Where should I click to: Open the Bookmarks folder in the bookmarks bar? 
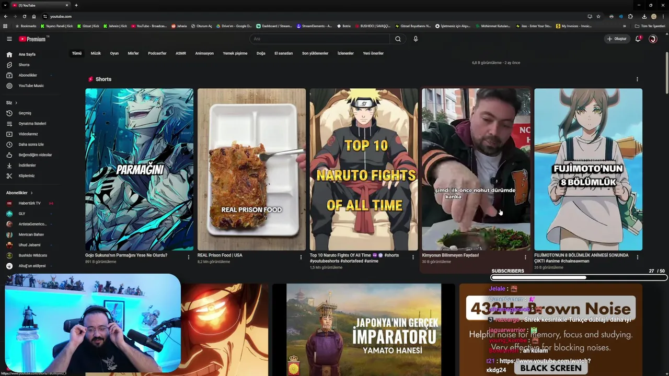(27, 26)
